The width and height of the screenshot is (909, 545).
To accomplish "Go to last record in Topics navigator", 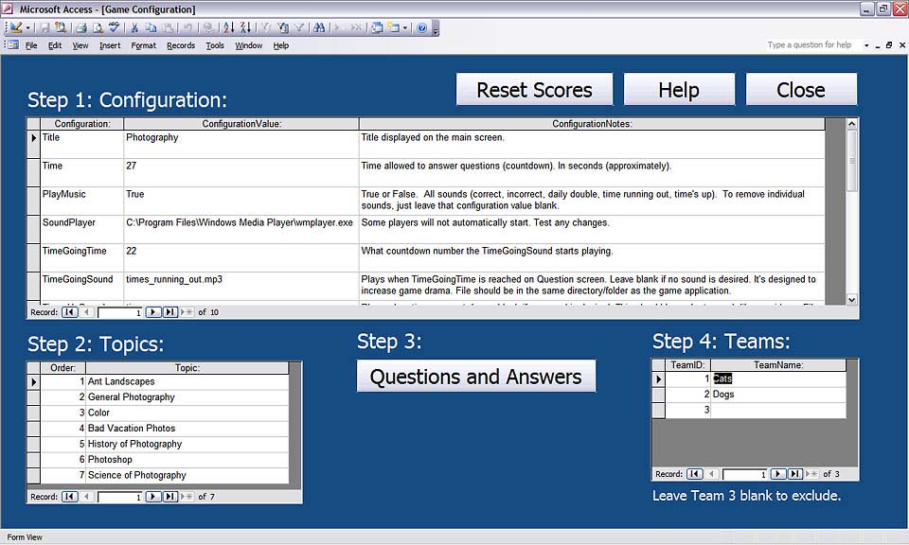I will coord(169,497).
